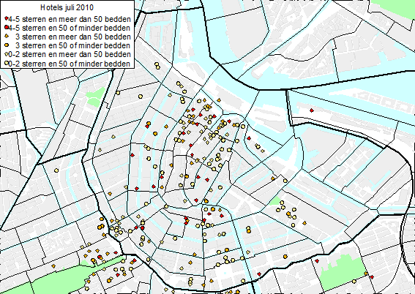The width and height of the screenshot is (415, 294).
Task: Click the red diamond marker just left of the southeast park
Action: coord(317,261)
